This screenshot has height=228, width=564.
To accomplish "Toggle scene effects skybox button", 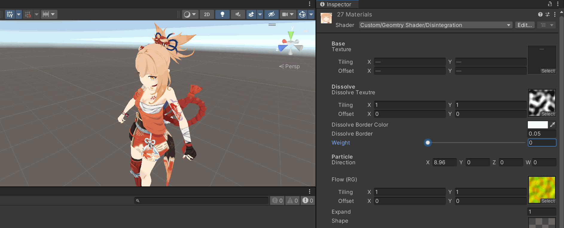I will 251,14.
